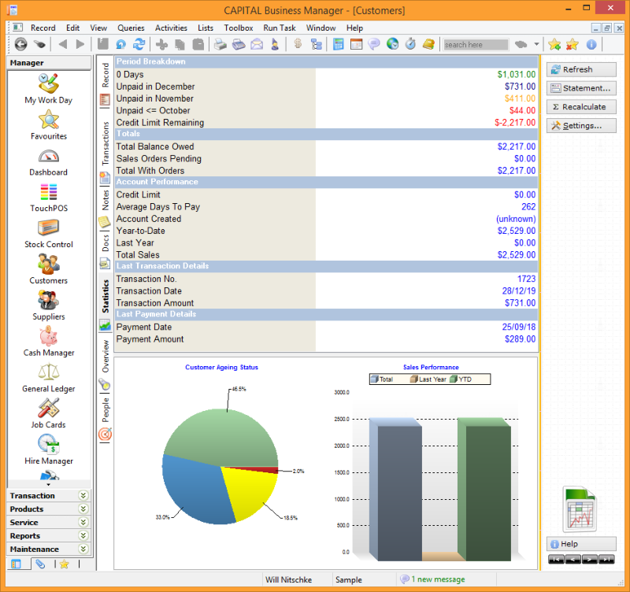This screenshot has height=592, width=630.
Task: Open the Stock Control module
Action: (x=49, y=233)
